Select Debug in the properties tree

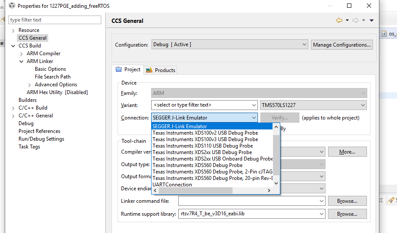(x=26, y=123)
